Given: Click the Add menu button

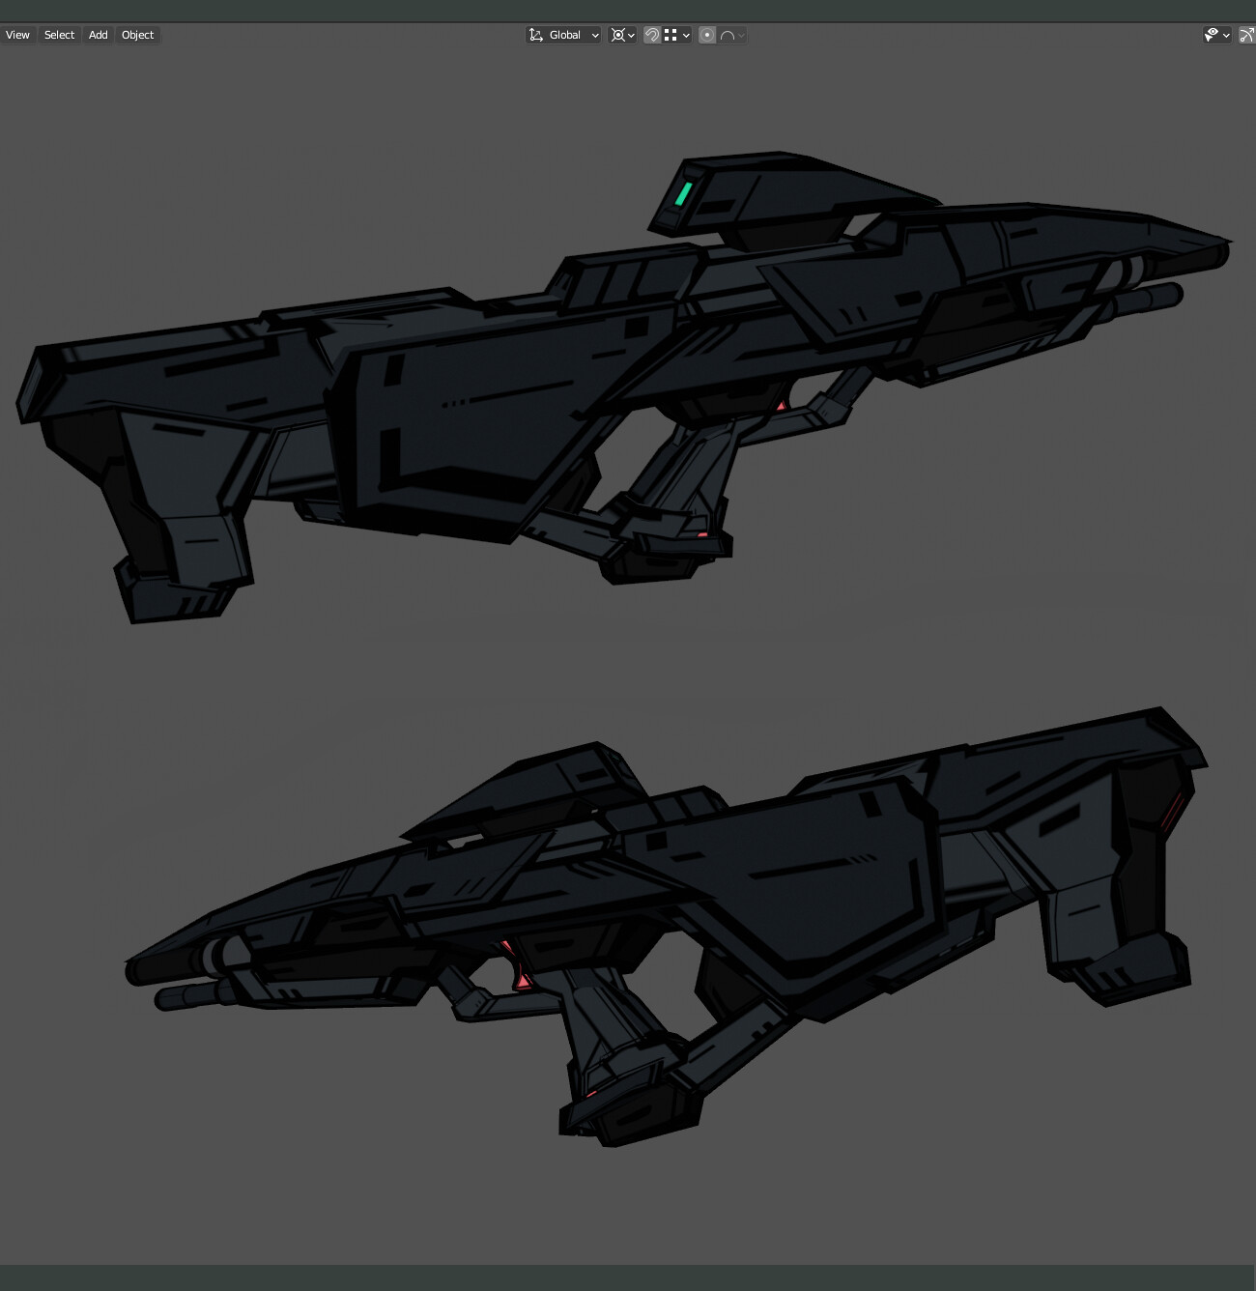Looking at the screenshot, I should coord(97,35).
